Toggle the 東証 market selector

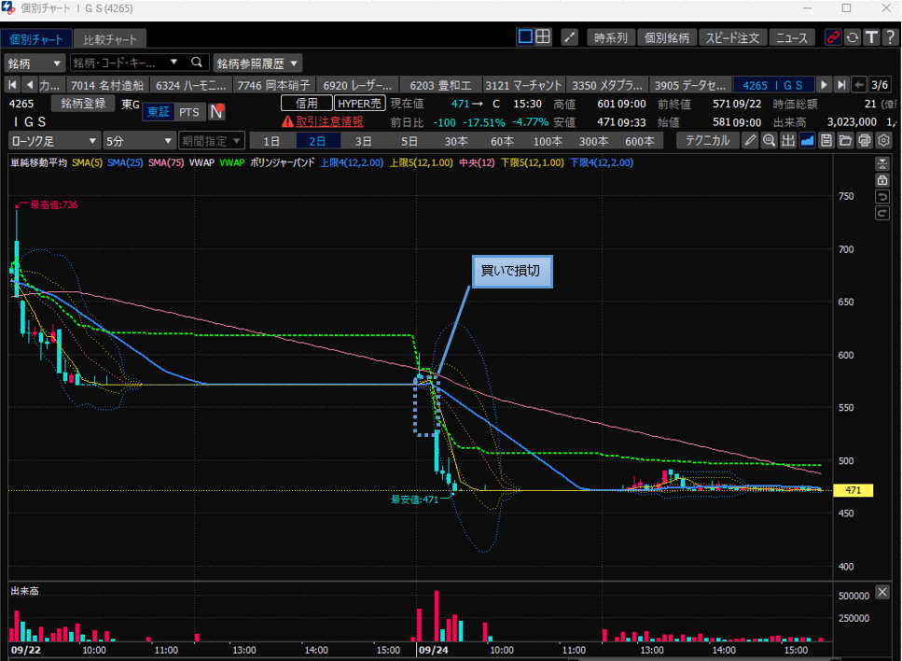(158, 112)
